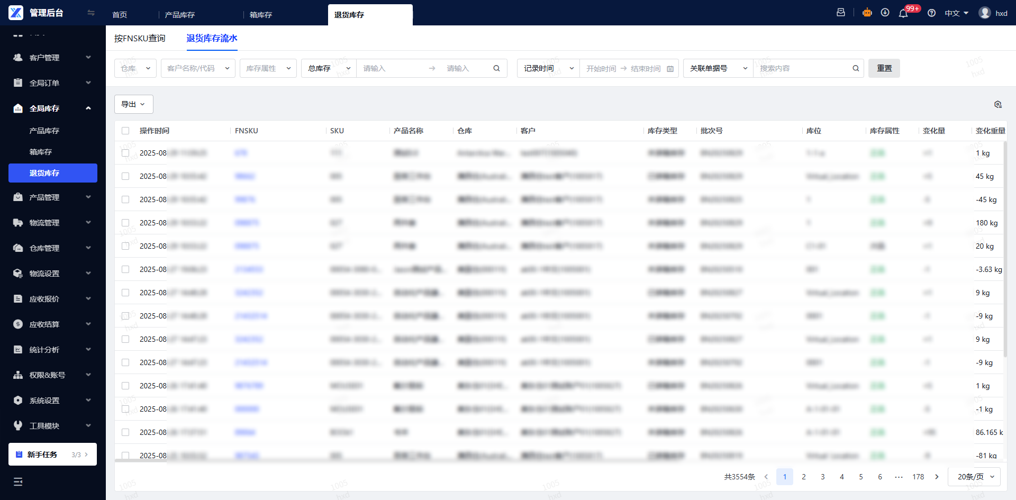Click the bottom sidebar menu fold icon
1016x500 pixels.
(x=18, y=481)
